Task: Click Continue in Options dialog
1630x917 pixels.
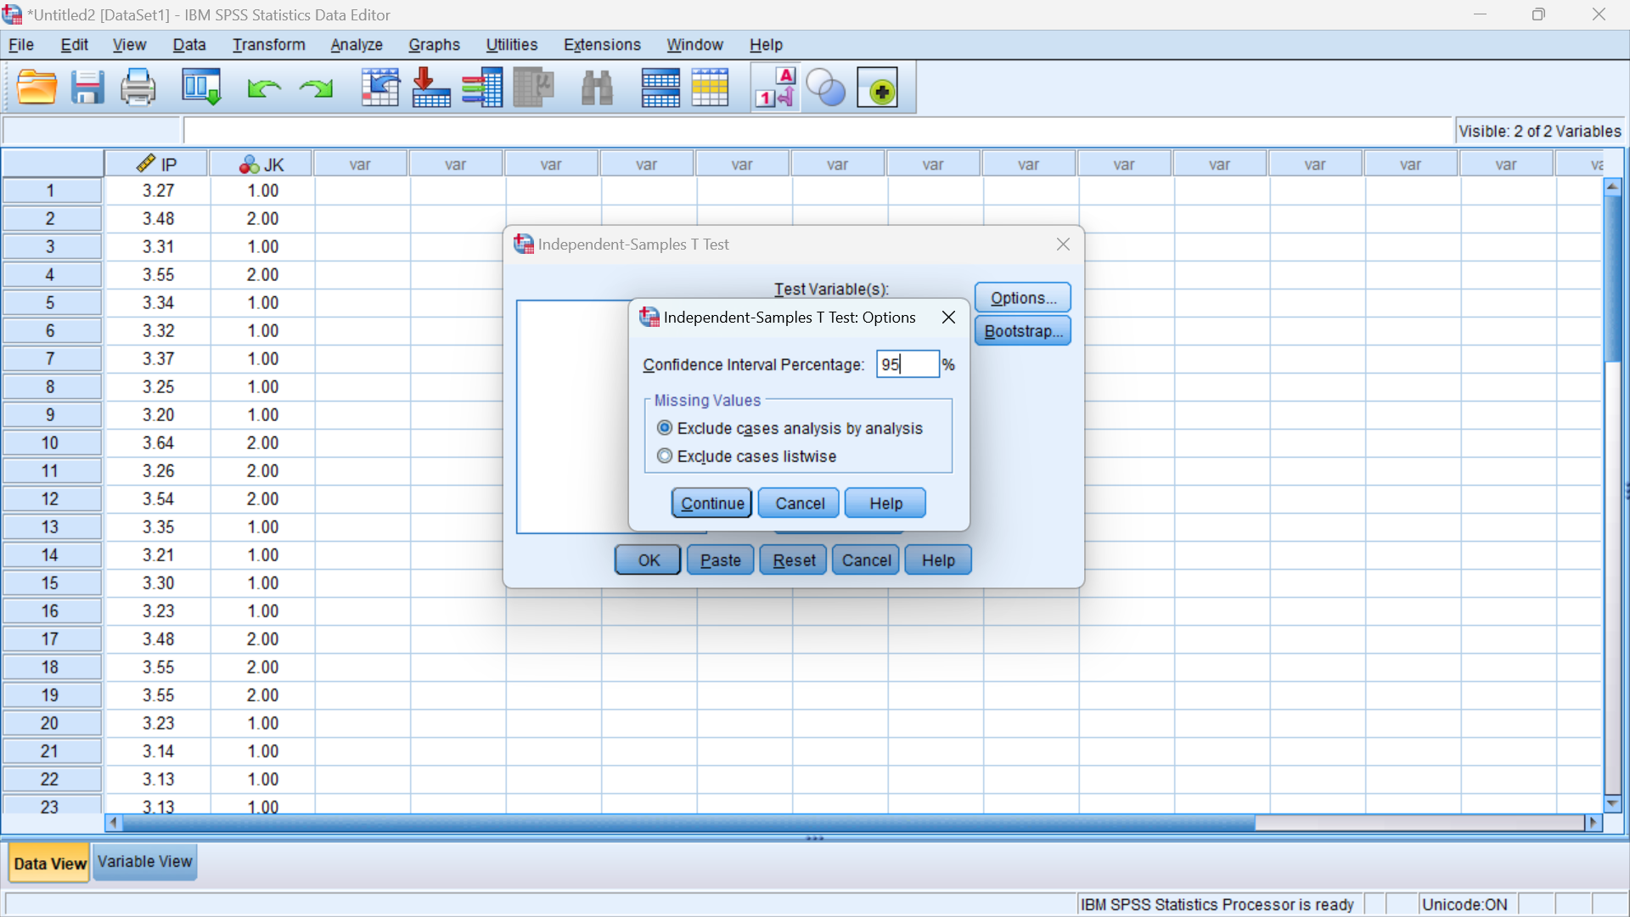Action: click(712, 504)
